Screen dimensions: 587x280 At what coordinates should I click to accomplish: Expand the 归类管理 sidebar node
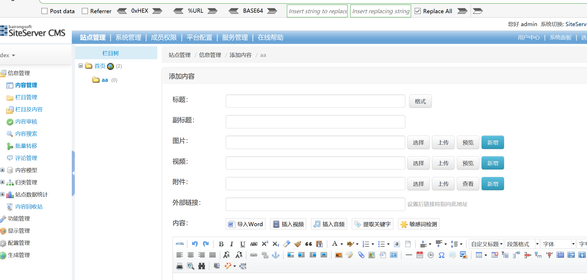click(2, 182)
